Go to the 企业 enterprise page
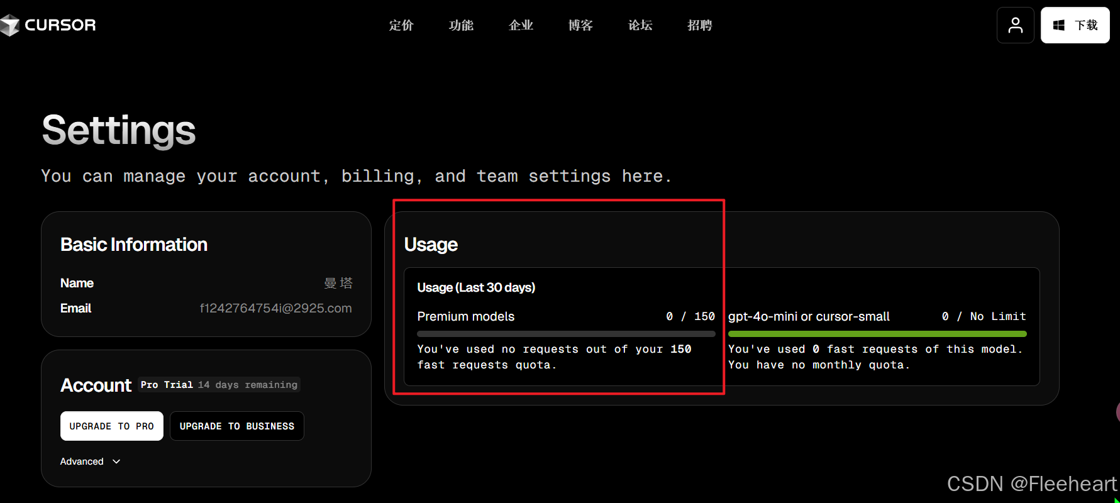The height and width of the screenshot is (503, 1120). (x=521, y=25)
